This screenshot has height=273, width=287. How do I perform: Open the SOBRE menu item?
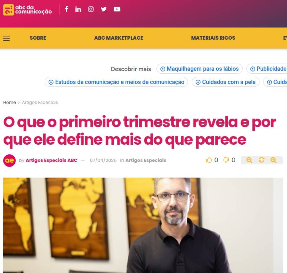coord(38,38)
